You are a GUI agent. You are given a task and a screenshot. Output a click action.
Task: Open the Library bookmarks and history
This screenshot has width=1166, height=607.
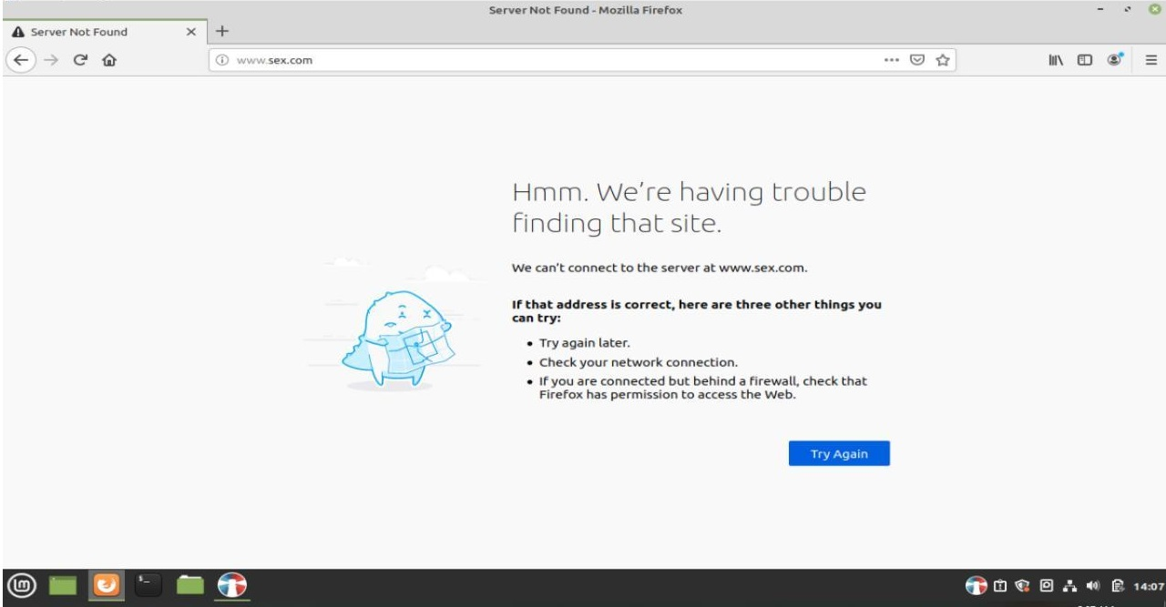[1056, 60]
